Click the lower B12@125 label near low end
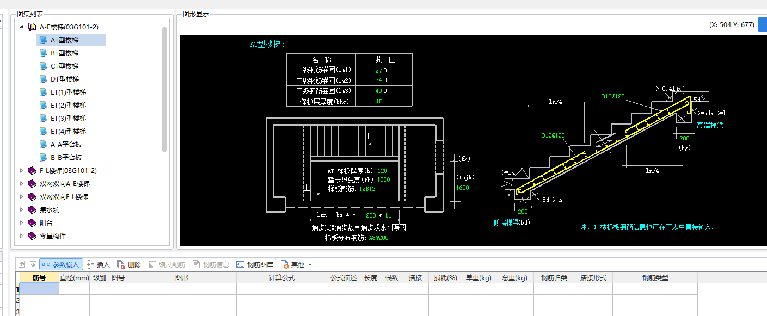The image size is (767, 316). pos(553,135)
